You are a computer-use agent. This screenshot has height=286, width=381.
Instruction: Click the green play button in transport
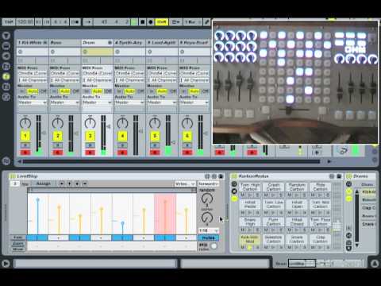134,21
